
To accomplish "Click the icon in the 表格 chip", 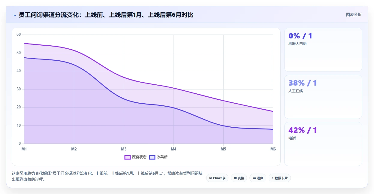I will [235, 178].
